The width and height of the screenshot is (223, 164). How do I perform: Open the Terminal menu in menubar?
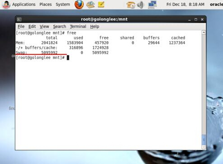click(78, 26)
